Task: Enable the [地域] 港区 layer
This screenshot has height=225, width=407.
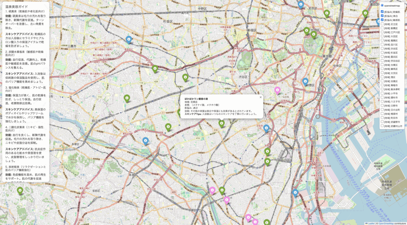Action: [382, 77]
